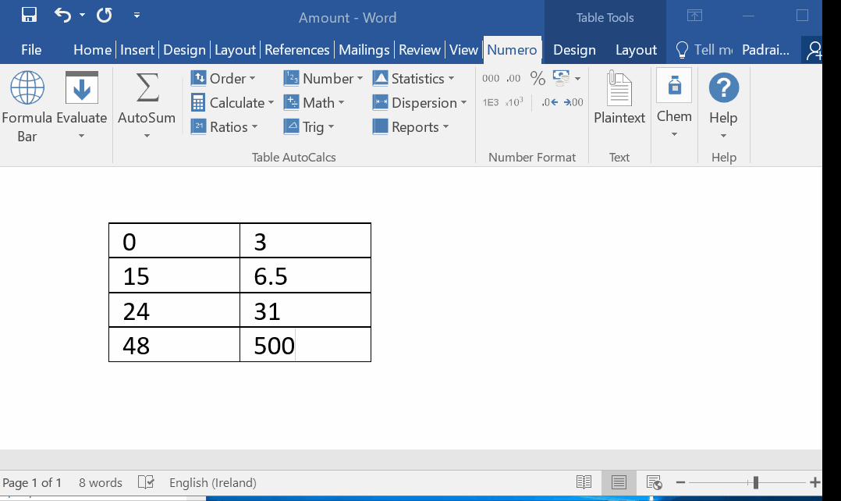
Task: Apply the 000 thousands separator format
Action: pos(489,78)
